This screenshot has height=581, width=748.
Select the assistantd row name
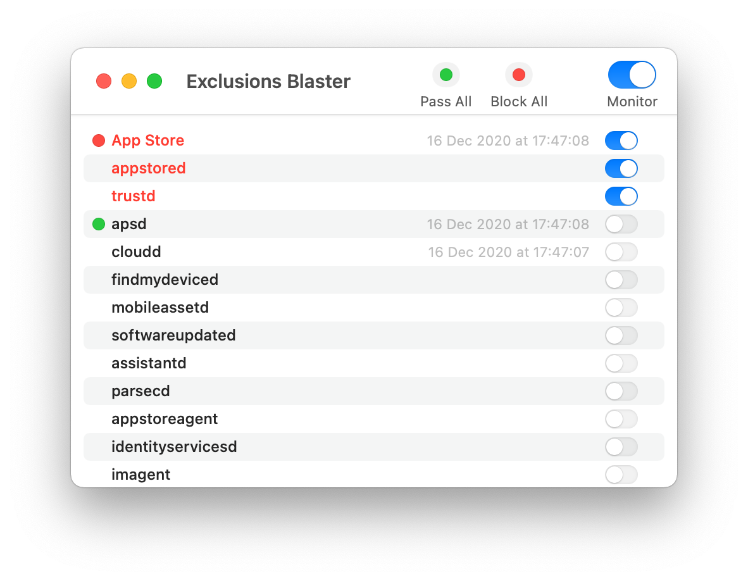point(149,363)
